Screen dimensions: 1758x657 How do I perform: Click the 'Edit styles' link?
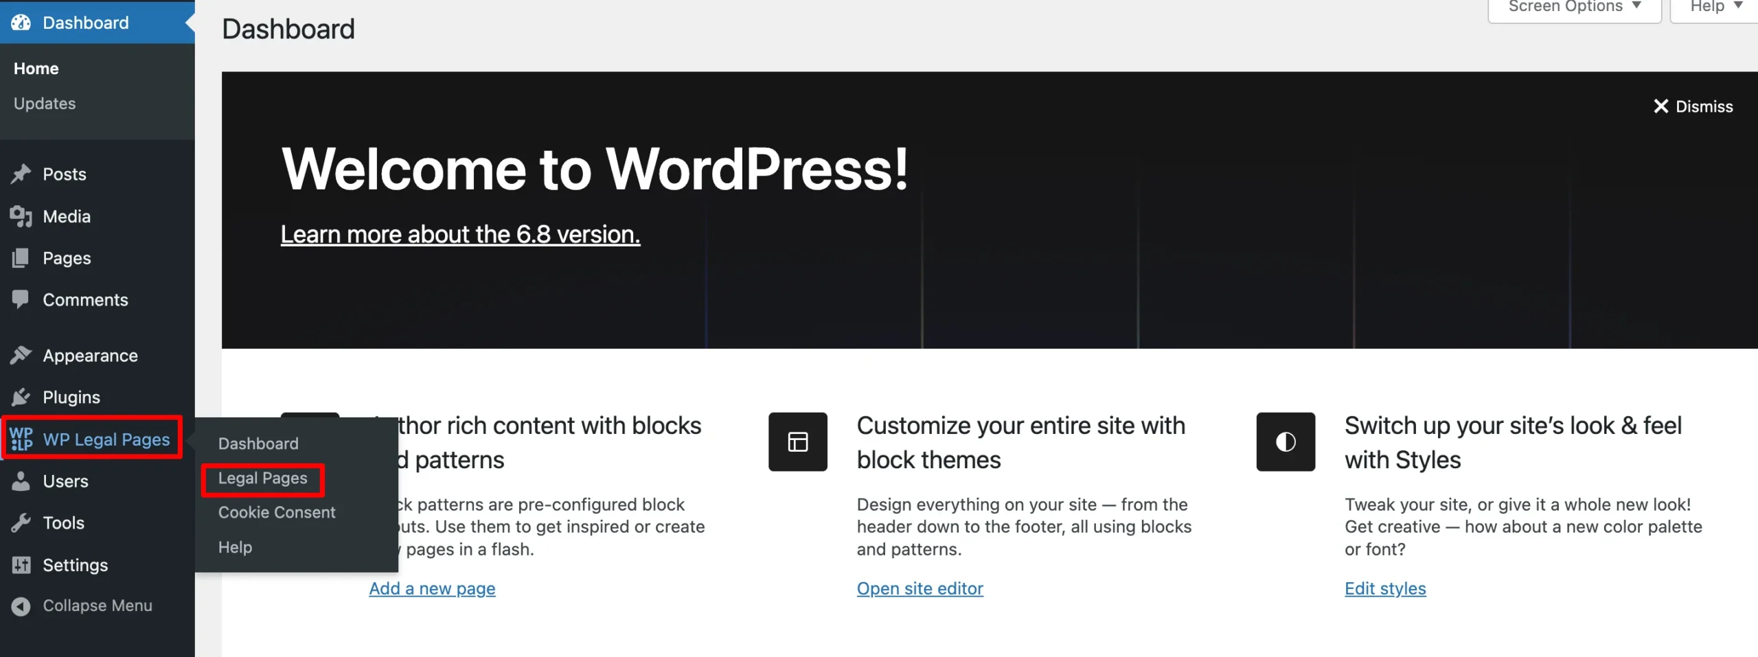1385,589
